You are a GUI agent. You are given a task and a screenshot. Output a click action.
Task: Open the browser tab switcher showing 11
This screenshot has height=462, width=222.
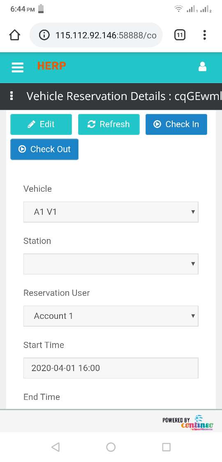[x=180, y=35]
